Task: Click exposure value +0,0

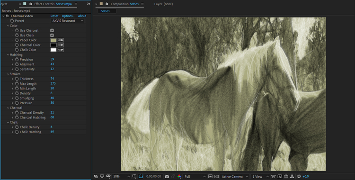Action: pyautogui.click(x=306, y=176)
